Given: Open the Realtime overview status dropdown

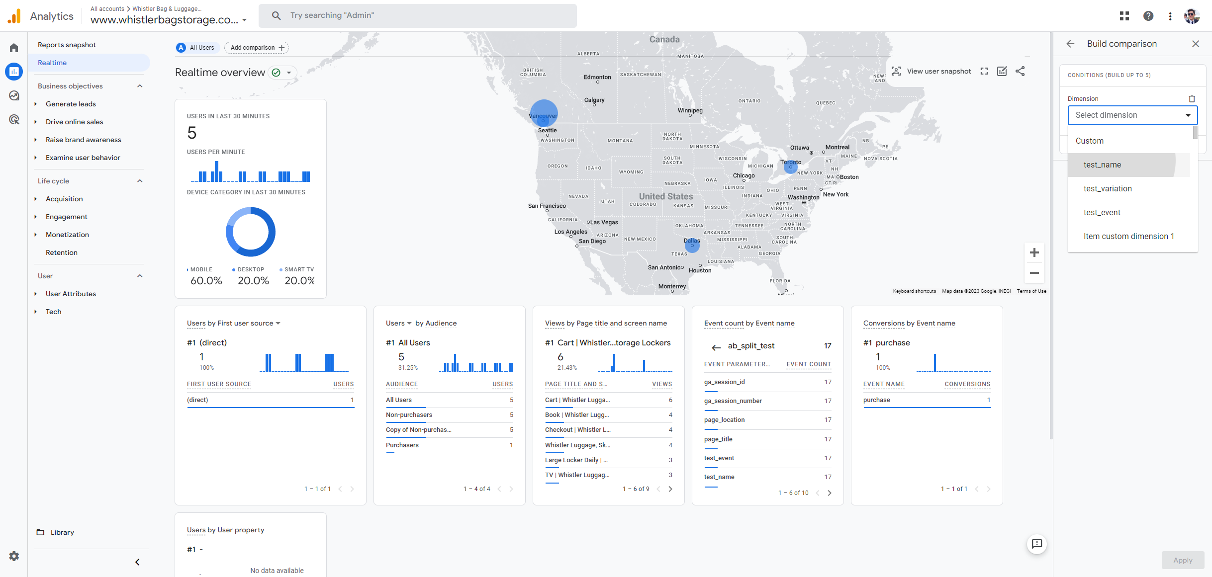Looking at the screenshot, I should (x=283, y=73).
